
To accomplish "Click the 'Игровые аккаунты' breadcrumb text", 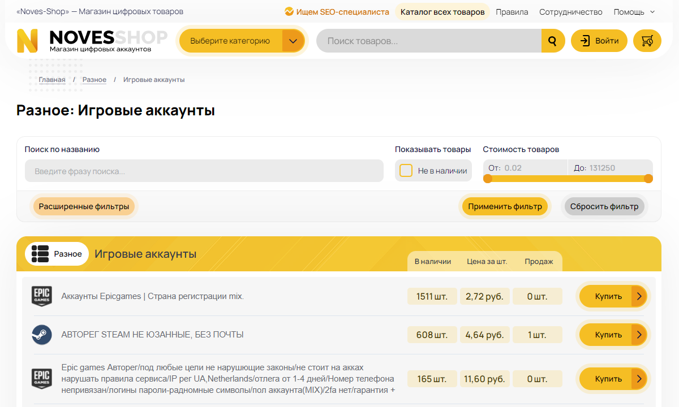I will point(154,80).
